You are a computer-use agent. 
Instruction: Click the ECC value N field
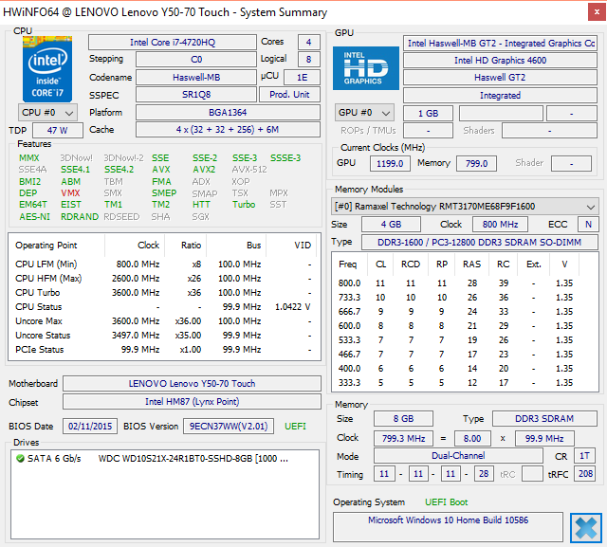coord(588,225)
